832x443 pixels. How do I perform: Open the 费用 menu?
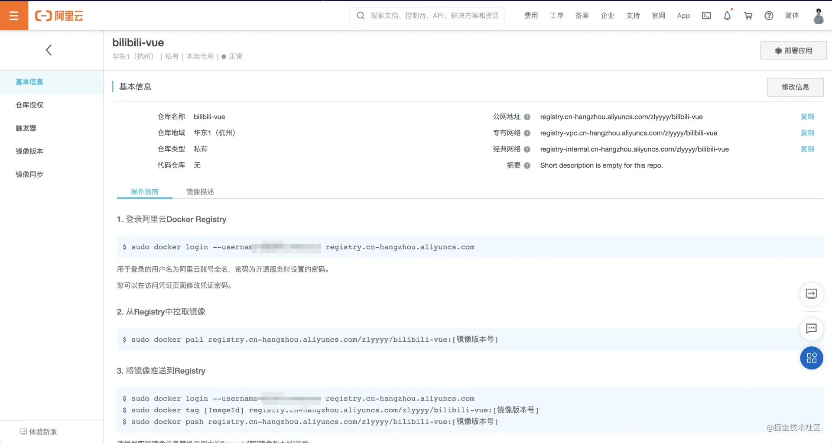pyautogui.click(x=531, y=16)
